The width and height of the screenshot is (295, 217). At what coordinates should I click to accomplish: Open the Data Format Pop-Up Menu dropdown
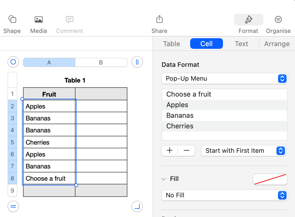(224, 79)
